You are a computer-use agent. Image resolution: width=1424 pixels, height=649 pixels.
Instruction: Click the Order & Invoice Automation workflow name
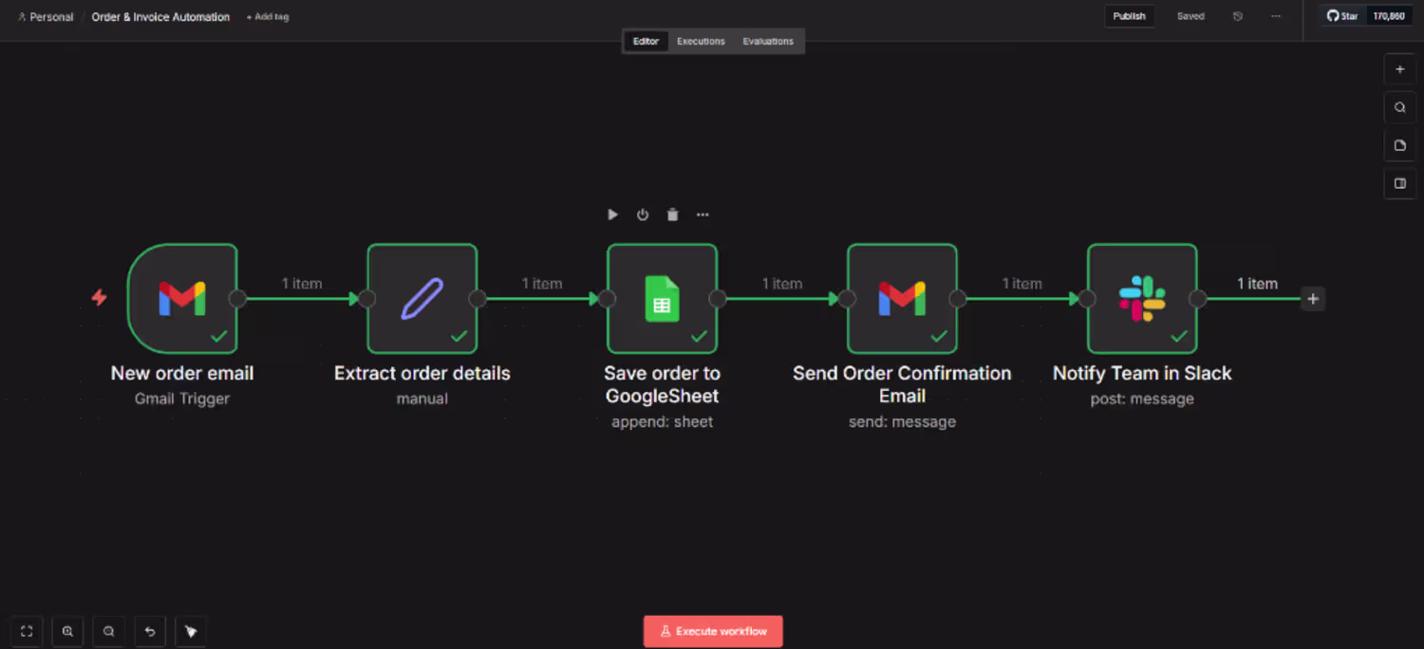tap(160, 17)
